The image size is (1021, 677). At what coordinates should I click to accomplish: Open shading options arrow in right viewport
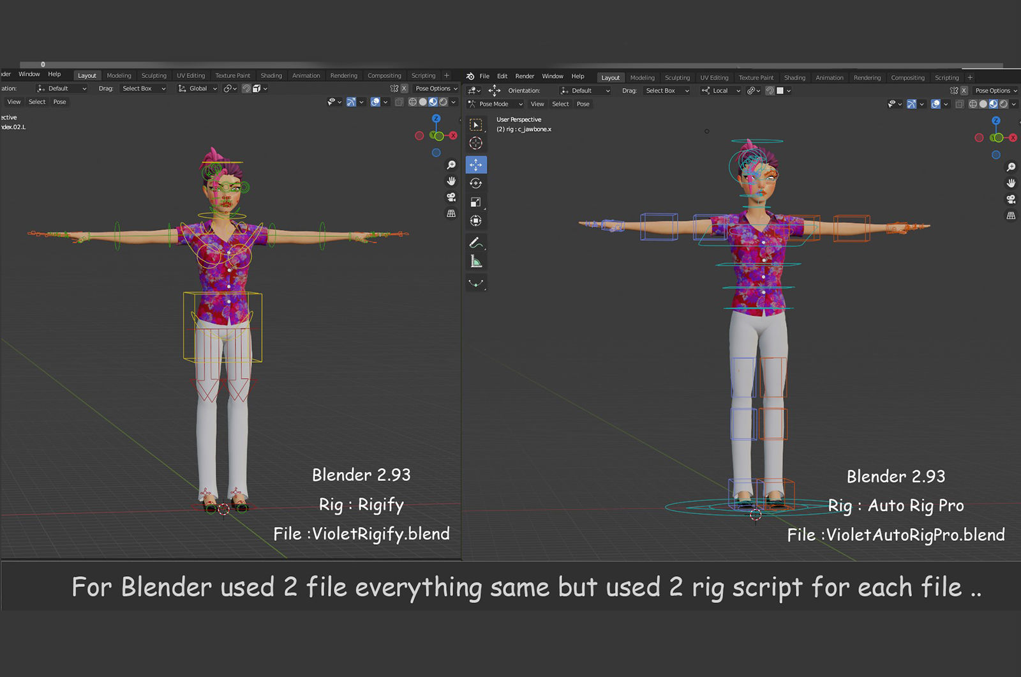tap(1014, 104)
